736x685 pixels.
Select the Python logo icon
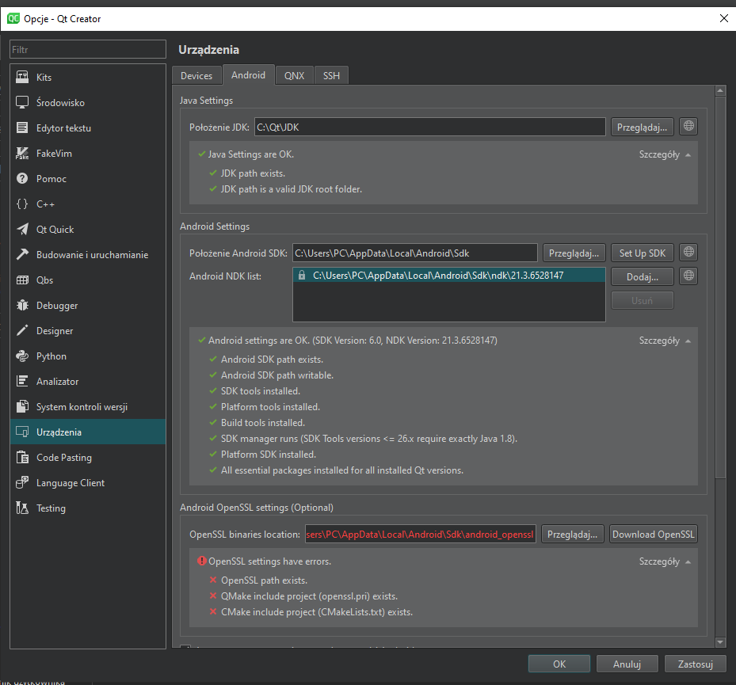pos(22,356)
